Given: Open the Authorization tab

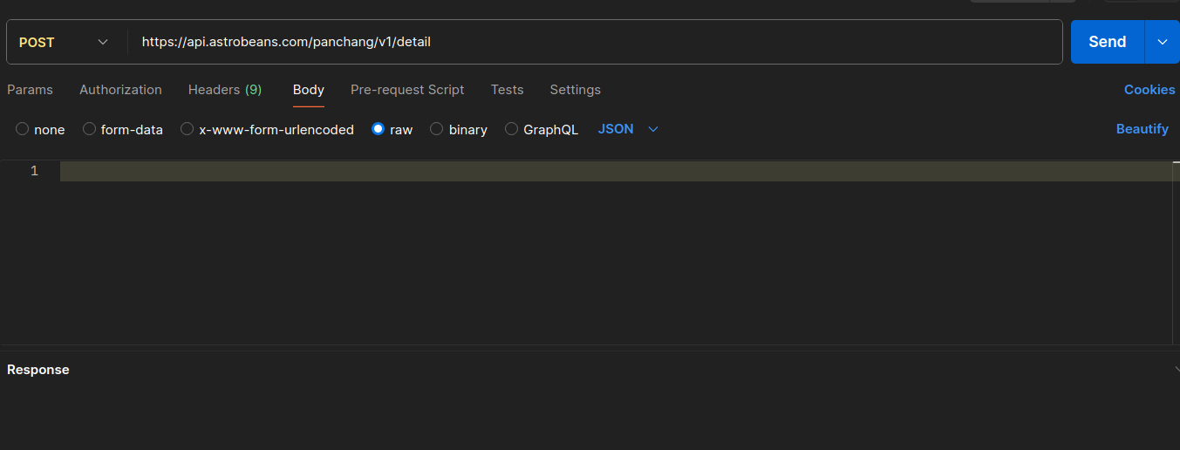Looking at the screenshot, I should click(x=120, y=90).
